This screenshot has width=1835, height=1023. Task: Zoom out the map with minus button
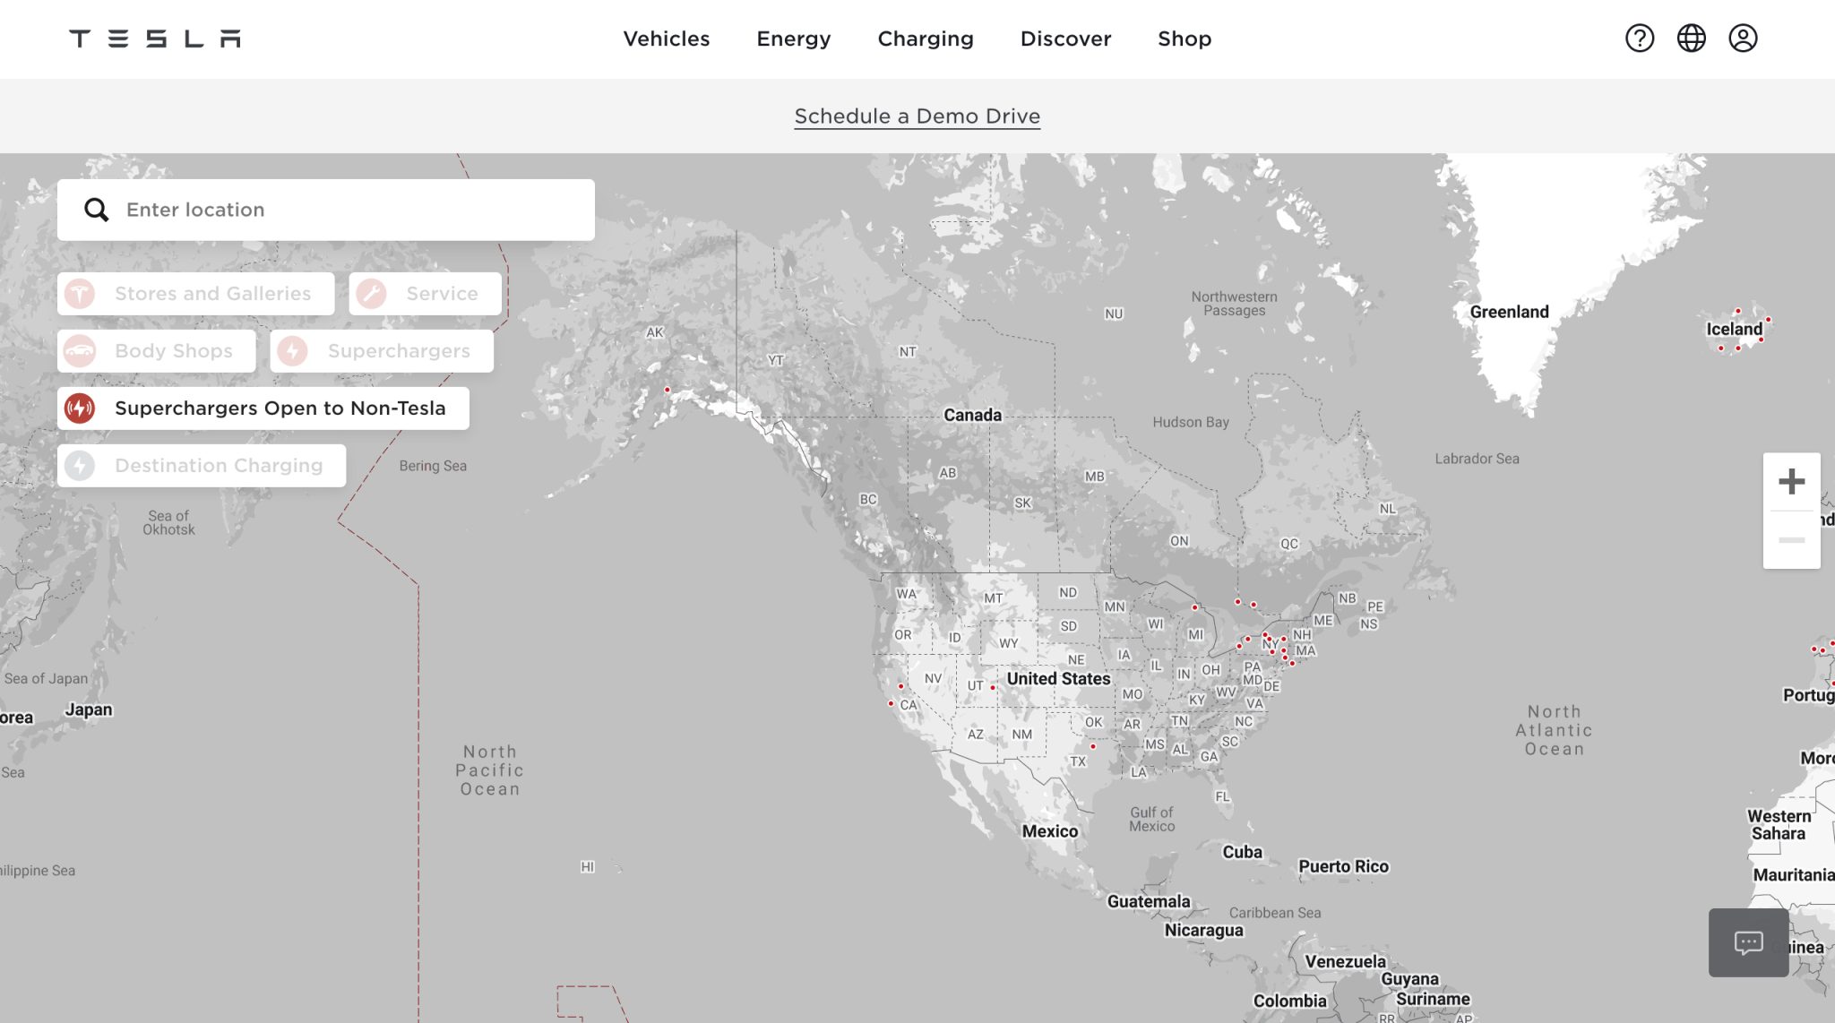click(1791, 540)
